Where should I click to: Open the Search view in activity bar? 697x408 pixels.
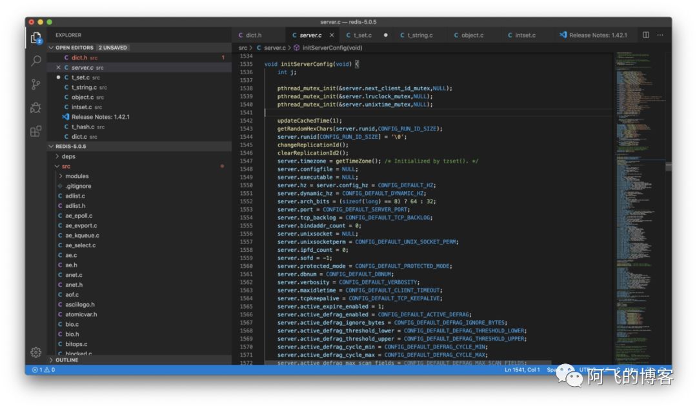pos(36,61)
